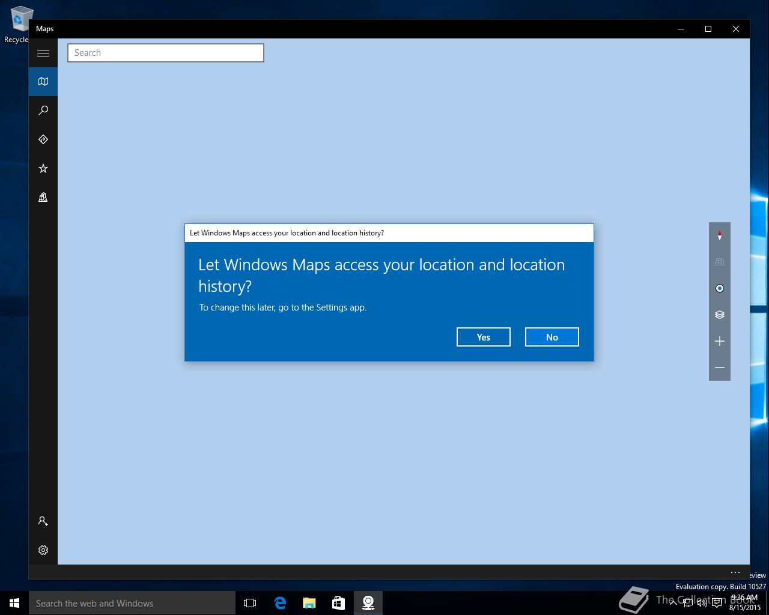The width and height of the screenshot is (769, 615).
Task: Click Yes to allow location access
Action: coord(484,337)
